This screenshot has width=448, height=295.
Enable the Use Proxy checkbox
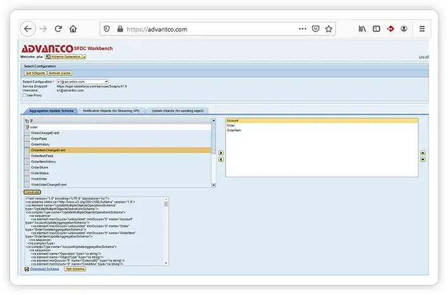tap(25, 95)
